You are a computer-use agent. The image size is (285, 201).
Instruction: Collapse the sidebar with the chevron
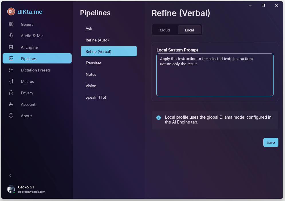(10, 175)
